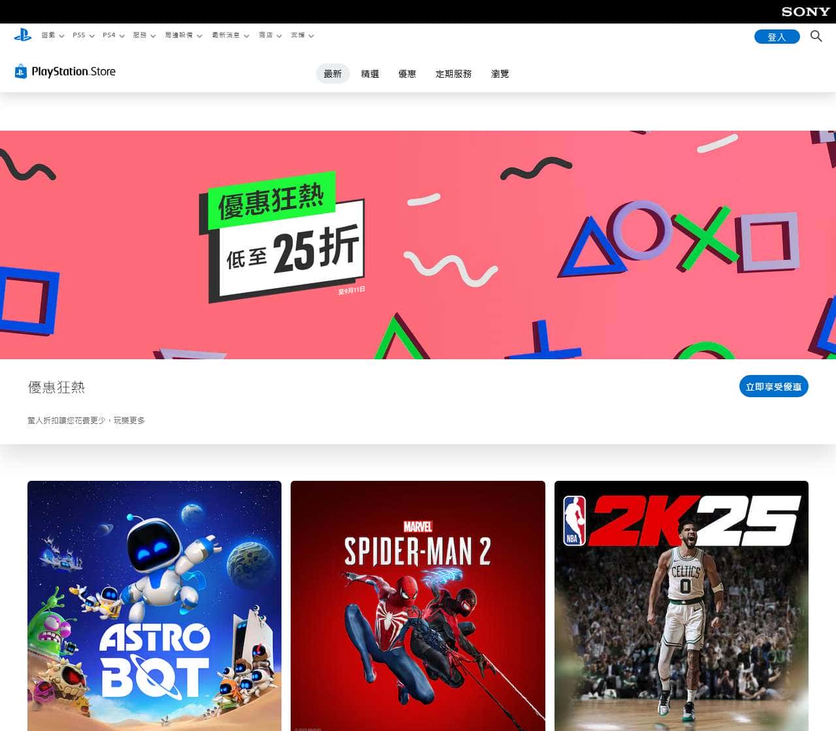Open the Astro Bot game tile

coord(154,606)
